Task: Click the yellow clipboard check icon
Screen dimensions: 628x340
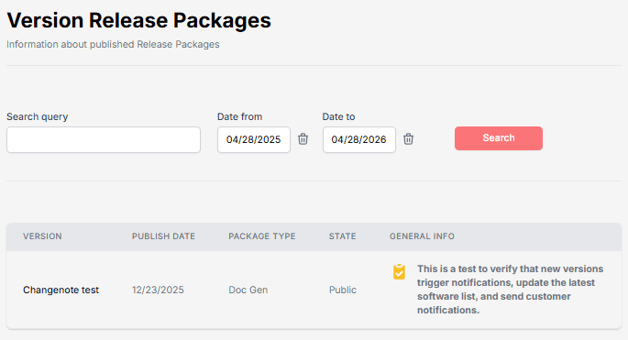Action: pyautogui.click(x=399, y=272)
